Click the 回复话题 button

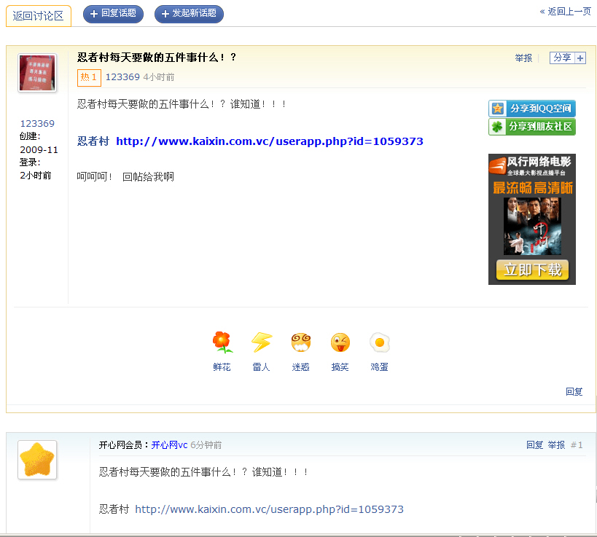[x=113, y=14]
